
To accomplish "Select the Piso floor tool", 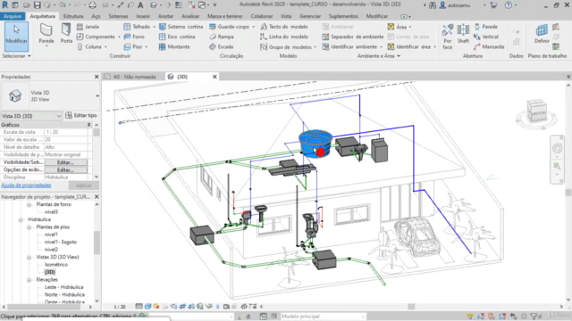I will [133, 46].
